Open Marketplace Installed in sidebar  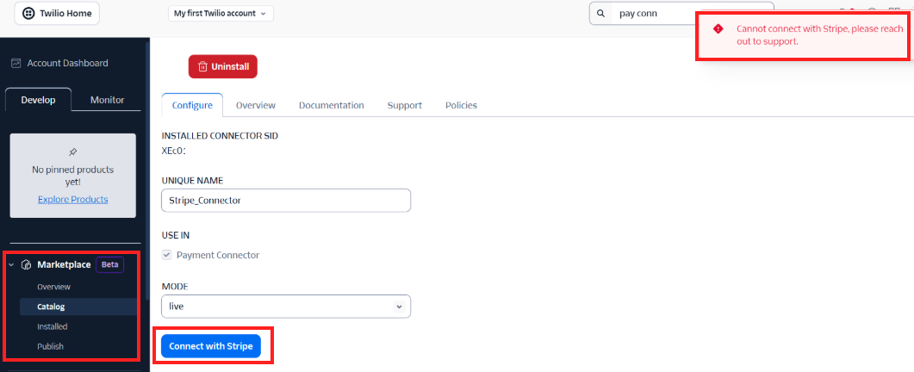point(52,326)
